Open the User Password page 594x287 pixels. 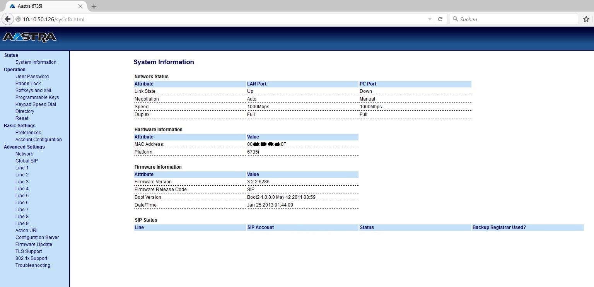pos(32,77)
